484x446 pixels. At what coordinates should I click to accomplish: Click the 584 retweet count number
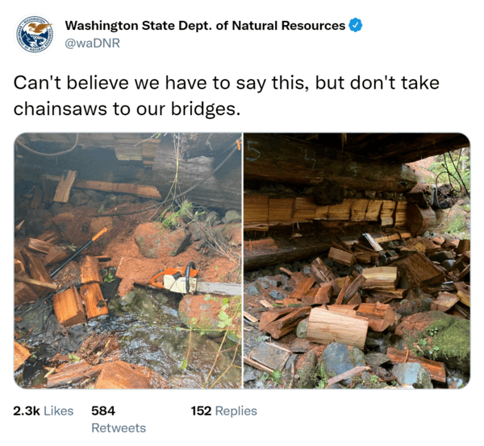click(x=103, y=411)
